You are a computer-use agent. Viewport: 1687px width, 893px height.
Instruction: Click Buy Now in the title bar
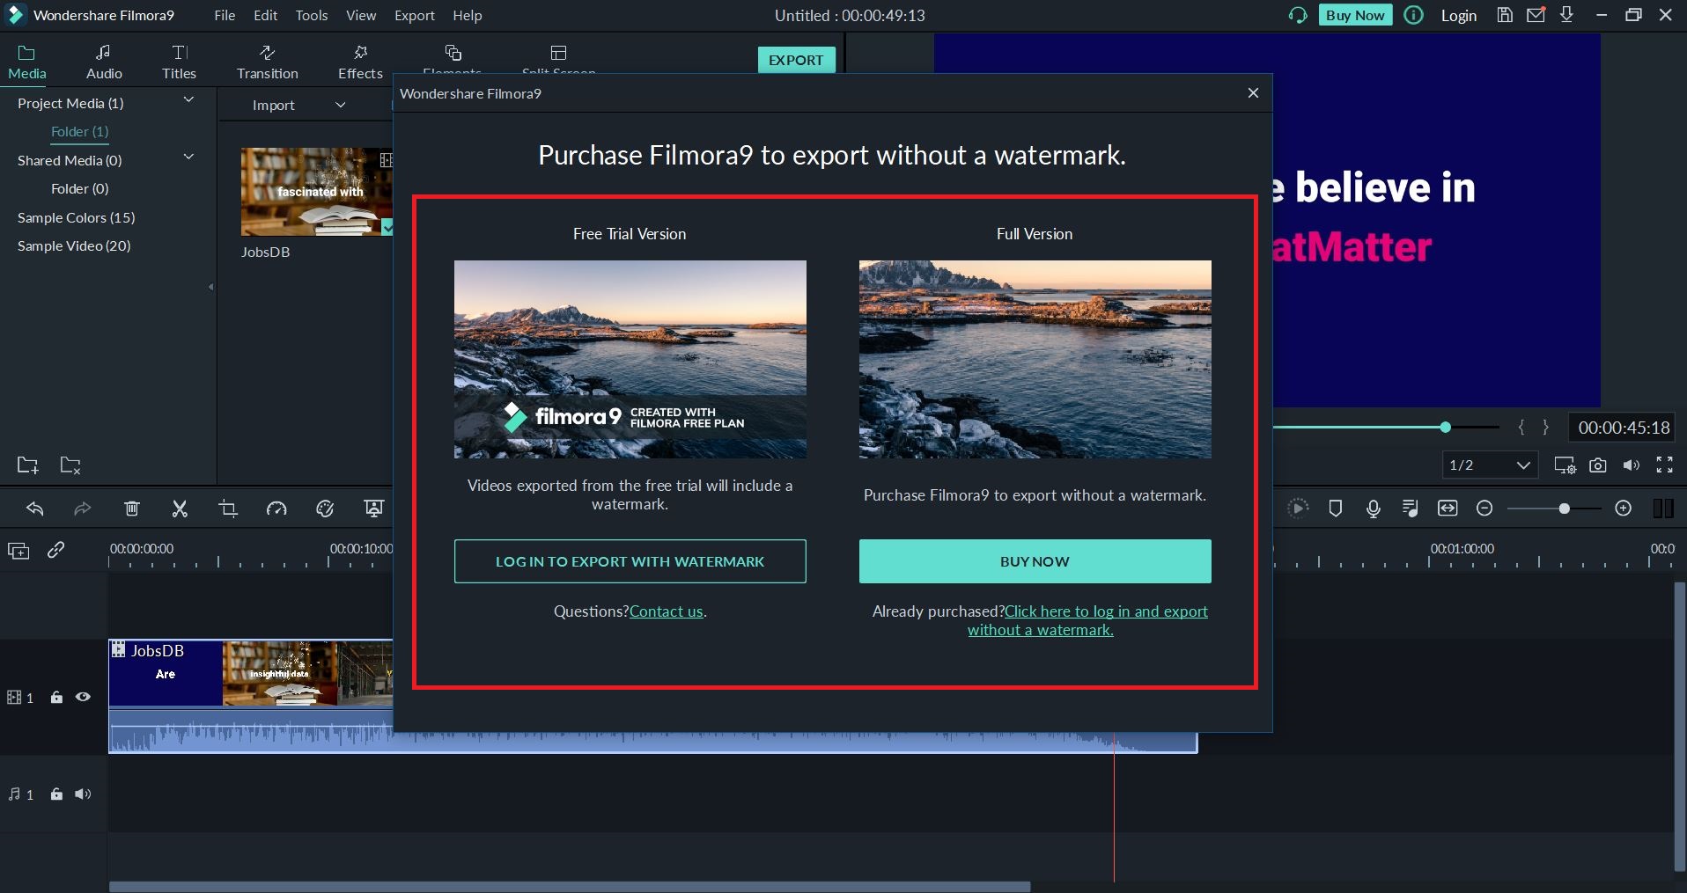pyautogui.click(x=1355, y=15)
